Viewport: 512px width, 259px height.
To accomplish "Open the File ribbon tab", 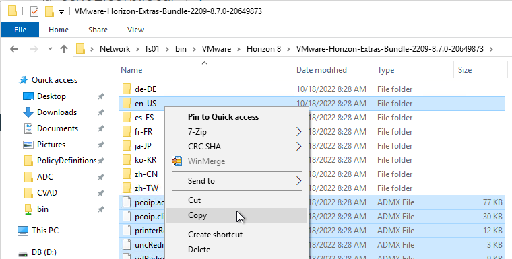I will 20,30.
